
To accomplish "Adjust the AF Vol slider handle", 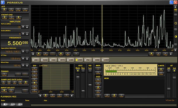I will (174, 78).
